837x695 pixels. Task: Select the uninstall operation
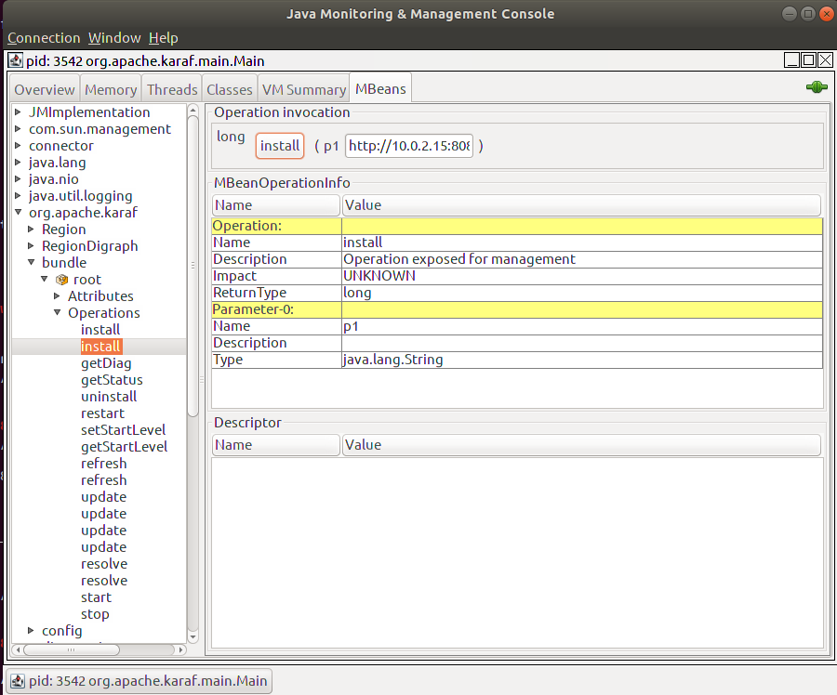[x=109, y=397]
